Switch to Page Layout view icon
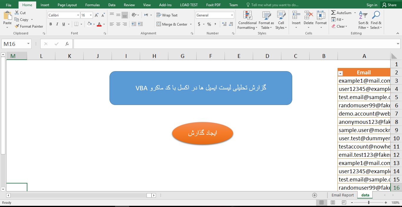402x207 pixels. click(333, 203)
